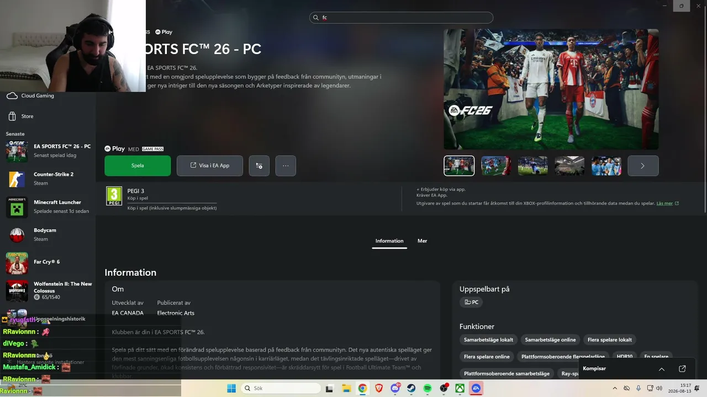Open the Xbox app from the taskbar
The image size is (707, 397).
pyautogui.click(x=460, y=388)
